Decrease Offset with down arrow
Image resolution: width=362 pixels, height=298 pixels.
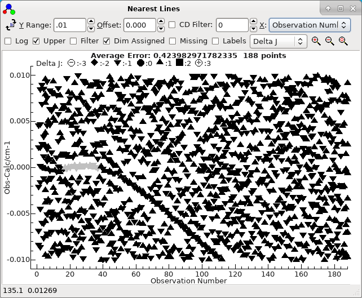[161, 29]
